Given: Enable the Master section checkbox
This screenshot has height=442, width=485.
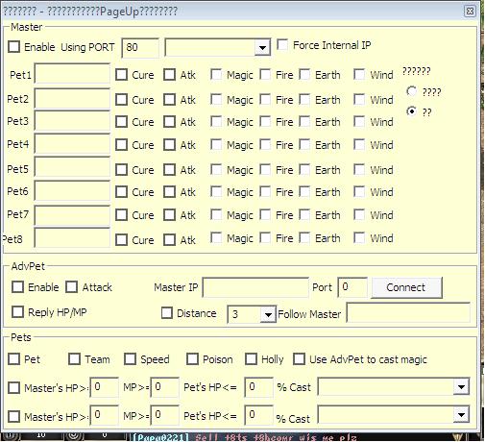Looking at the screenshot, I should 14,47.
